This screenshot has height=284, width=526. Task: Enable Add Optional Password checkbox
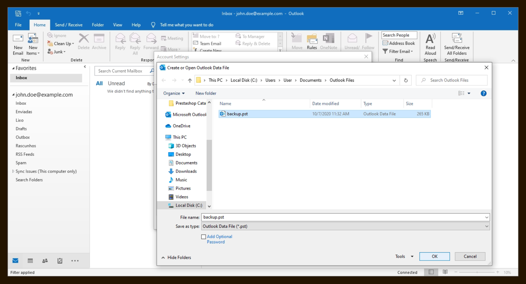204,237
